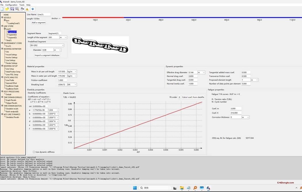Open the Breaking load unit dropdown
Image resolution: width=302 pixels, height=192 pixels.
pyautogui.click(x=76, y=85)
